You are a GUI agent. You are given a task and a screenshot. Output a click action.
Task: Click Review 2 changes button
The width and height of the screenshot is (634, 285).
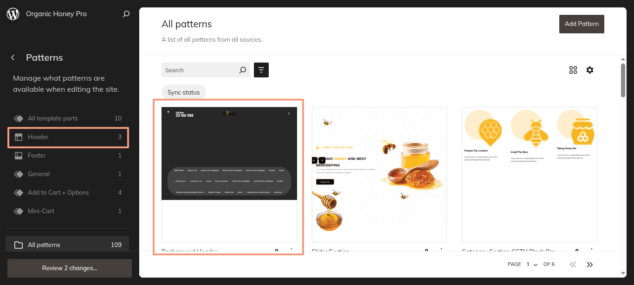70,268
